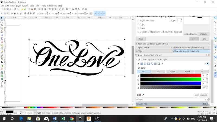This screenshot has height=122, width=217.
Task: Open the px units dropdown
Action: (x=91, y=13)
